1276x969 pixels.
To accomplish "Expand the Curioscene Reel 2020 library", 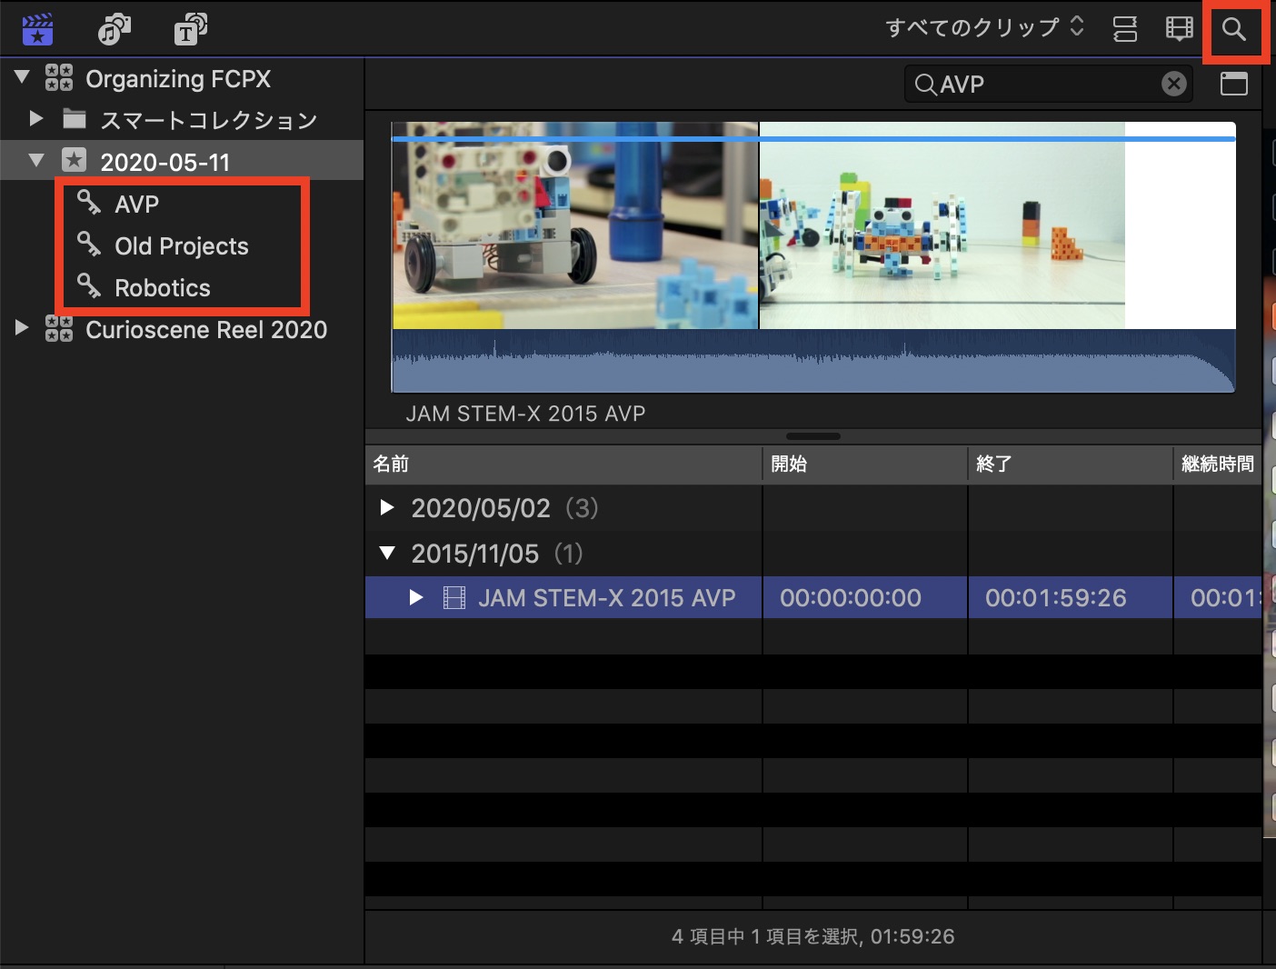I will (23, 327).
